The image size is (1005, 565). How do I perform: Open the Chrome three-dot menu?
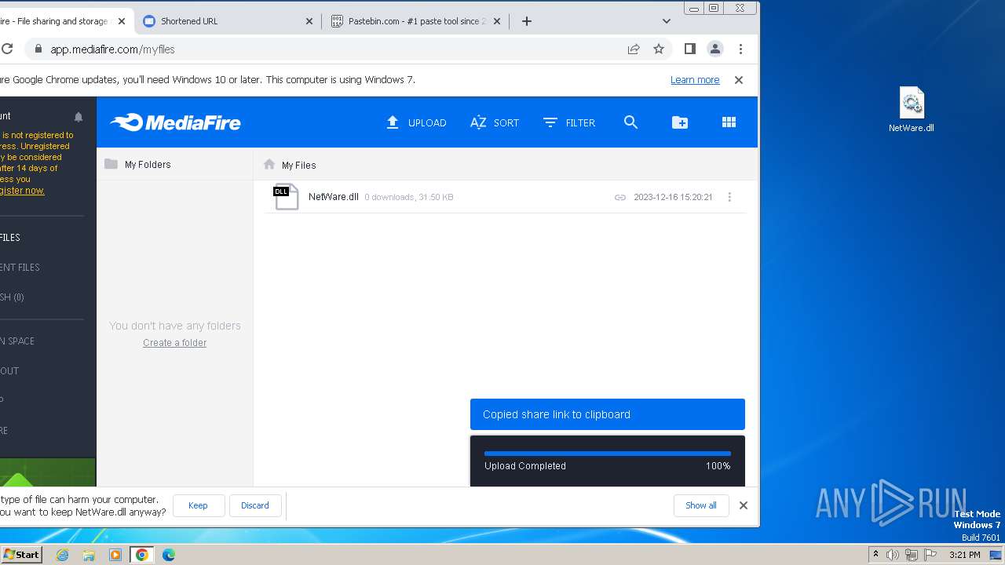click(740, 49)
